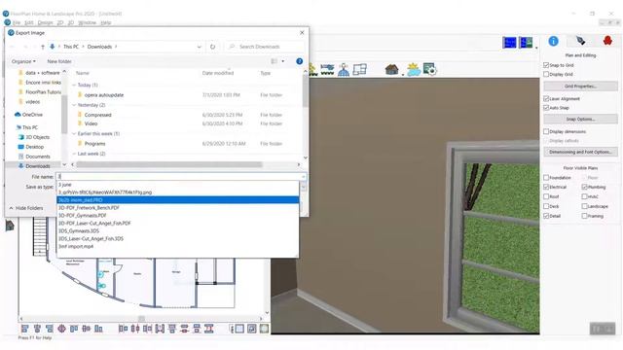Click the render settings gear icon

click(x=429, y=69)
